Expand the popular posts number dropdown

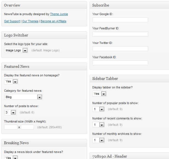pyautogui.click(x=98, y=109)
